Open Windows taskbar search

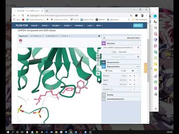click(x=13, y=132)
